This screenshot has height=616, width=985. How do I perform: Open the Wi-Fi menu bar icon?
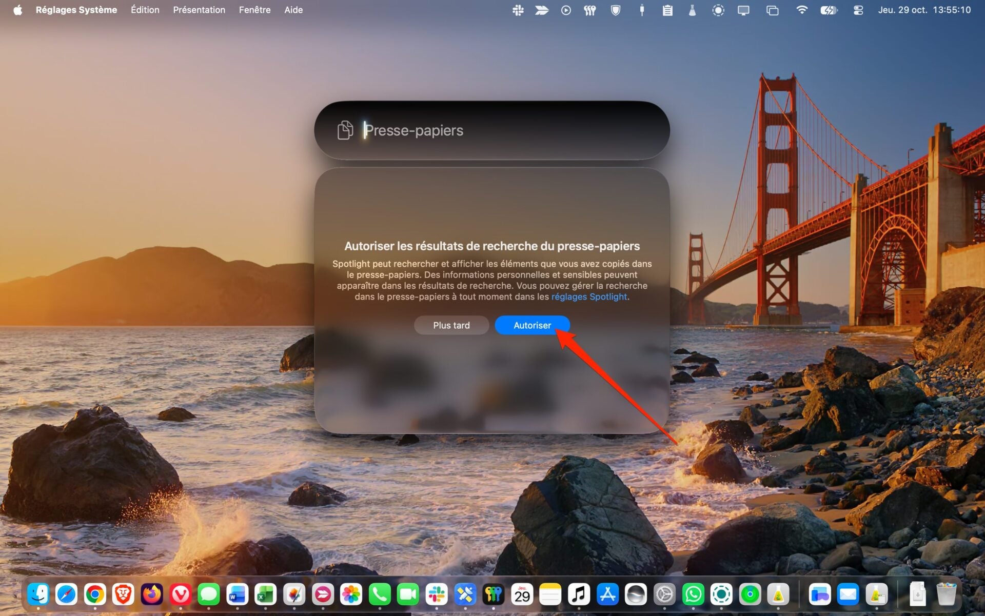pos(801,10)
